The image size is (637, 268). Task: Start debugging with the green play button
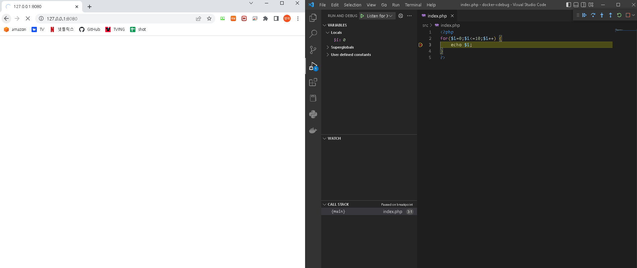(362, 16)
